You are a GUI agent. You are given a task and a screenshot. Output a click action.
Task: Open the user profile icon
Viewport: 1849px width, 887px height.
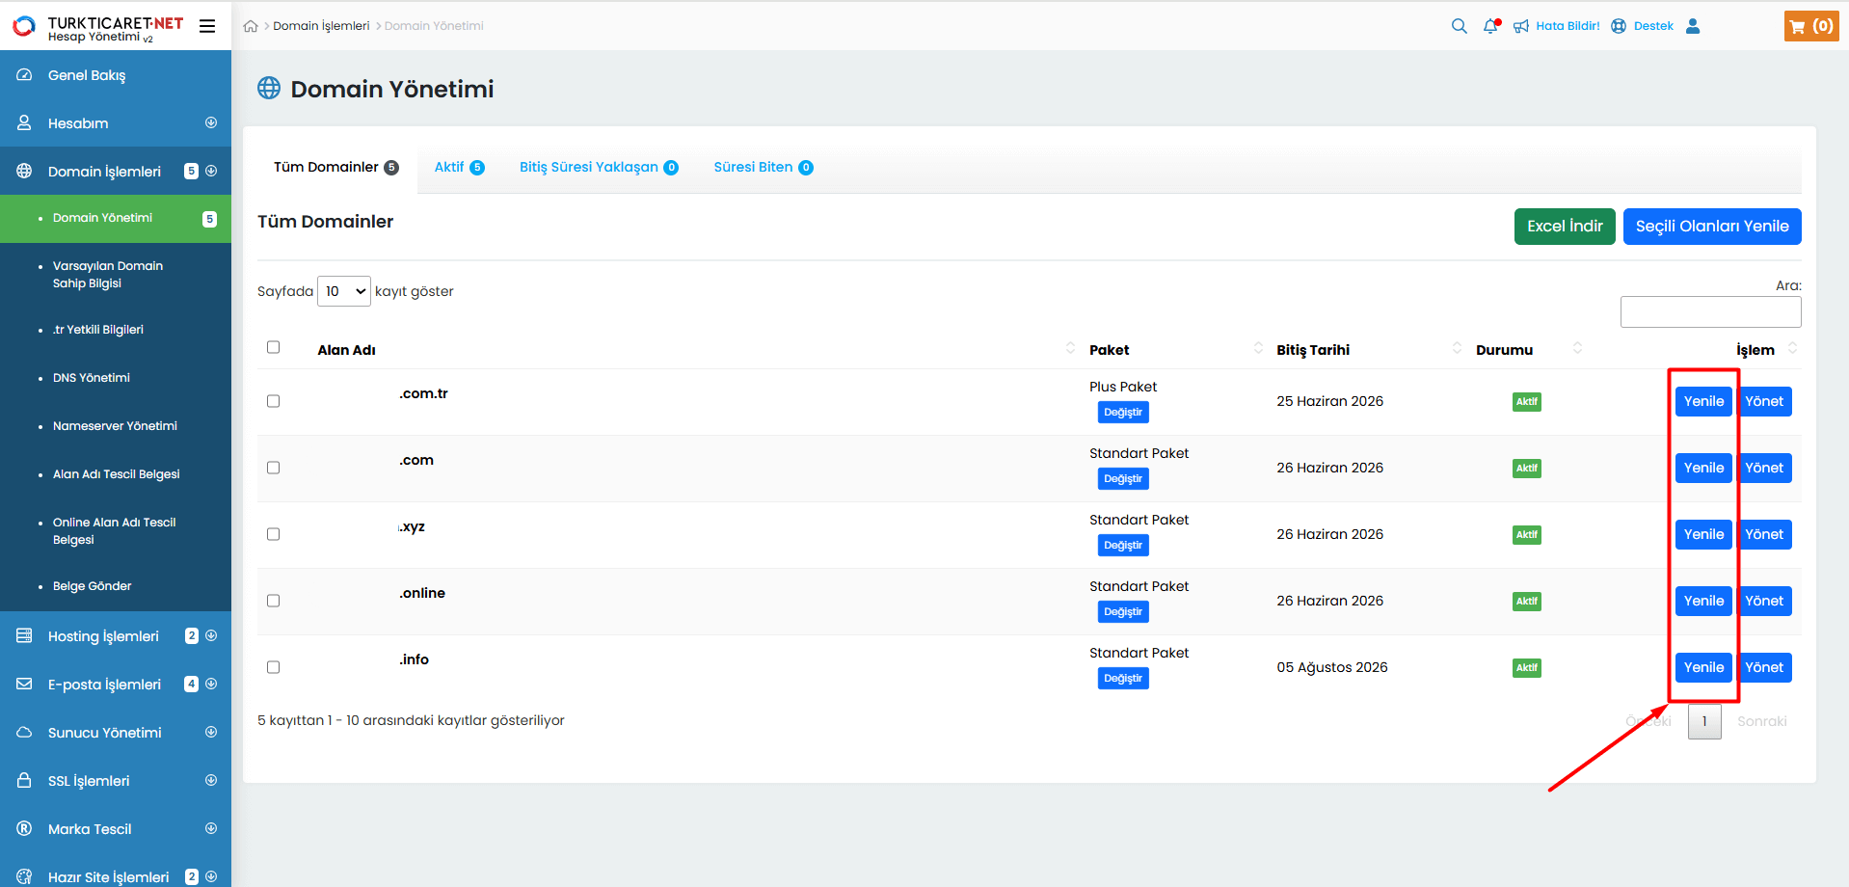pos(1693,26)
